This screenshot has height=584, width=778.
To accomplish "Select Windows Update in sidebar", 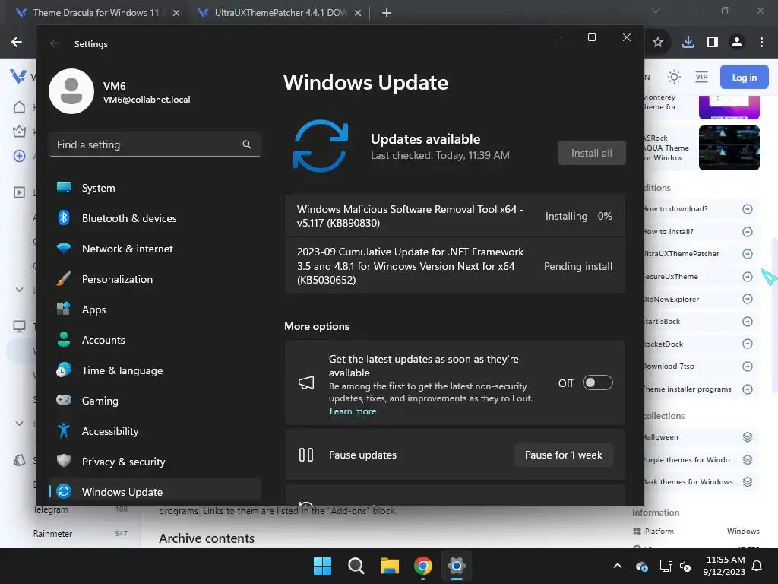I will click(x=155, y=492).
